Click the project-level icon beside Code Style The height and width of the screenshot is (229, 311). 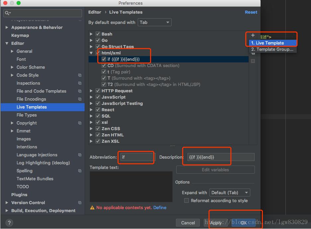80,75
